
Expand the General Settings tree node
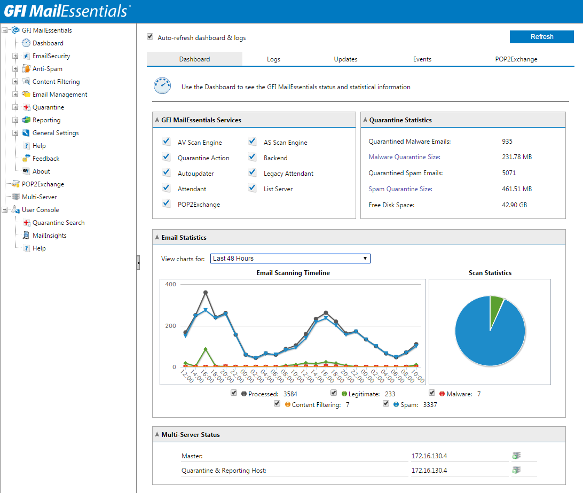pos(15,133)
